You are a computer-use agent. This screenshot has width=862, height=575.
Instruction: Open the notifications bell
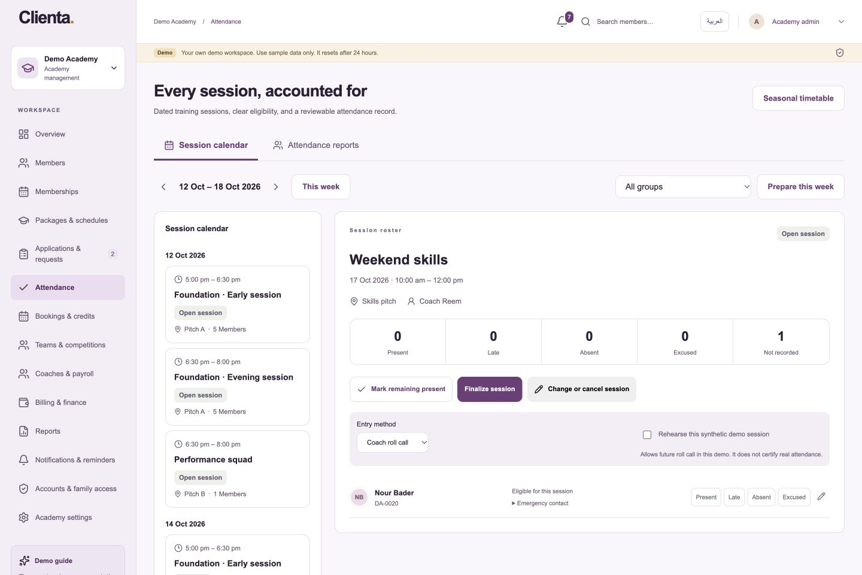coord(562,22)
